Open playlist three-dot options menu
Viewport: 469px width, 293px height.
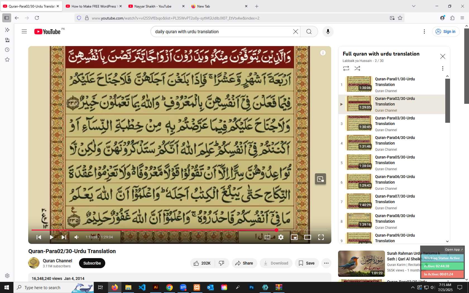click(x=443, y=68)
